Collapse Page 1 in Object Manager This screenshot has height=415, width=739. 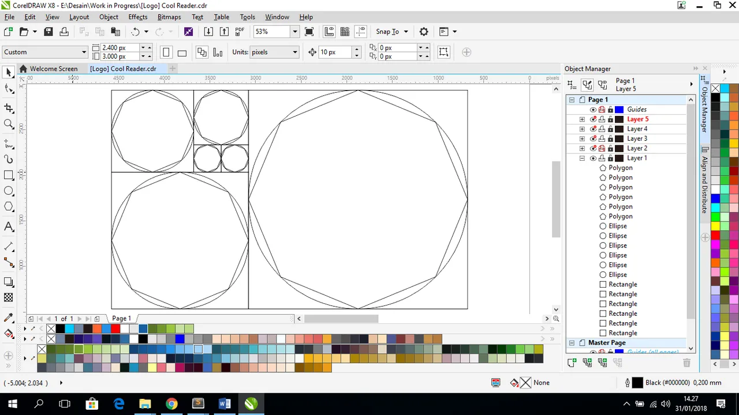coord(572,100)
